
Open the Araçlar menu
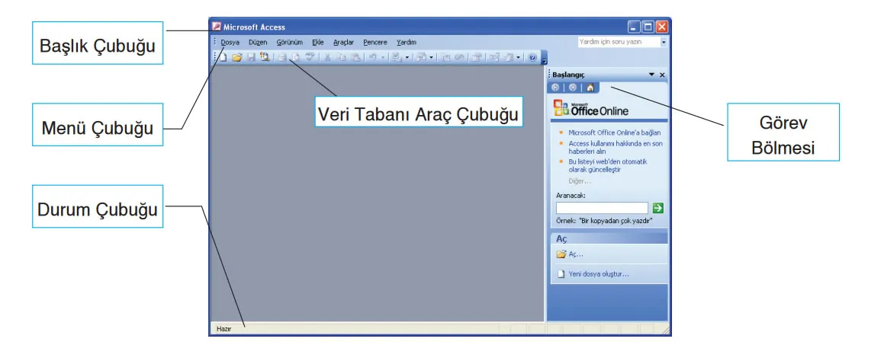343,43
